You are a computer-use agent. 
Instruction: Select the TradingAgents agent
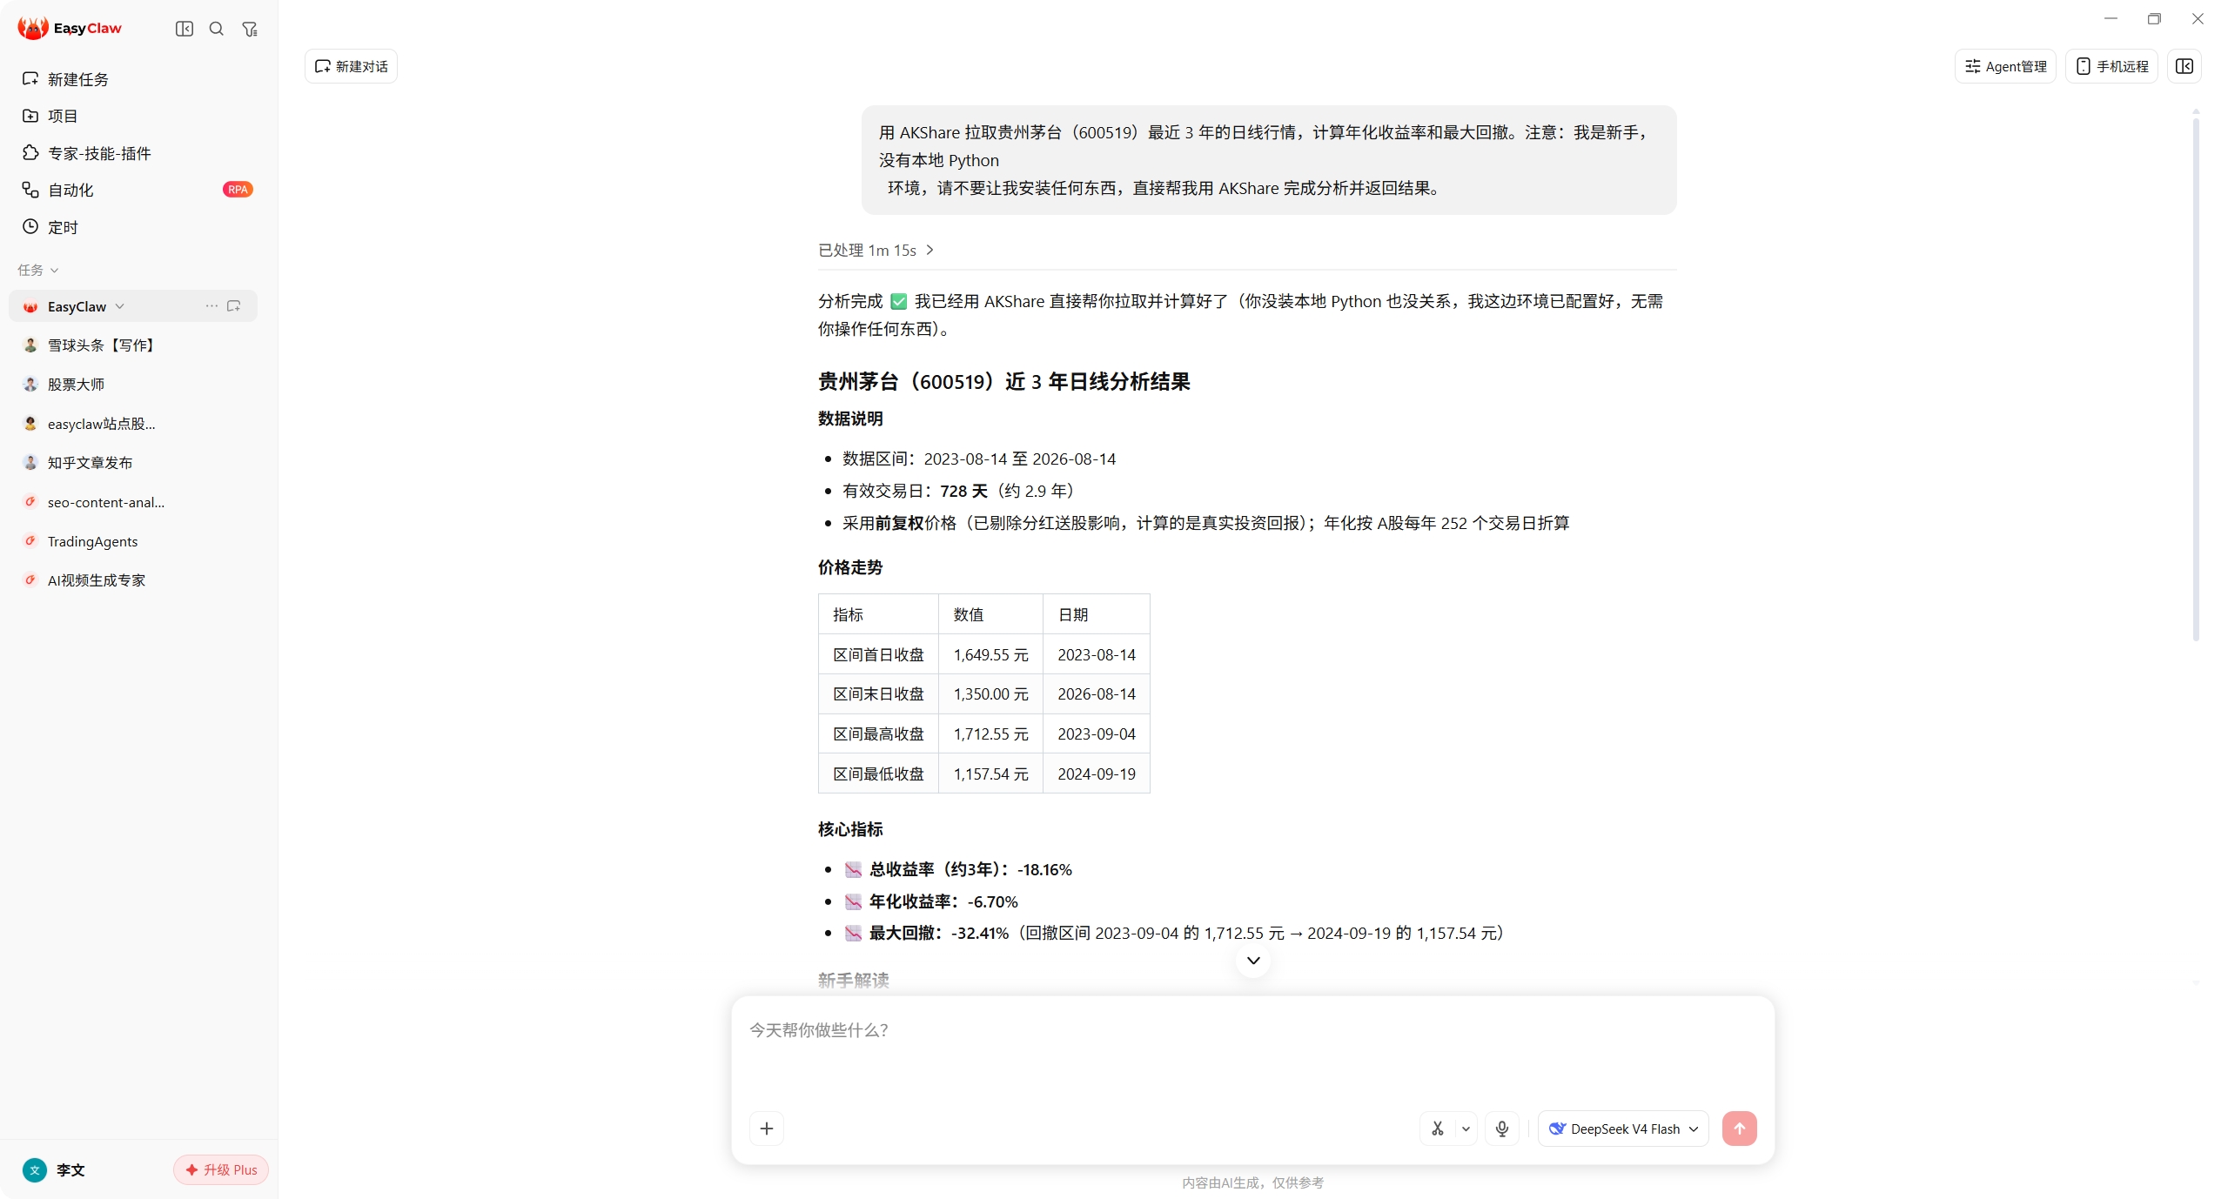pos(133,541)
